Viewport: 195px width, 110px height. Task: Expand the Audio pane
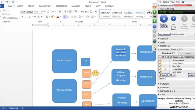159,42
